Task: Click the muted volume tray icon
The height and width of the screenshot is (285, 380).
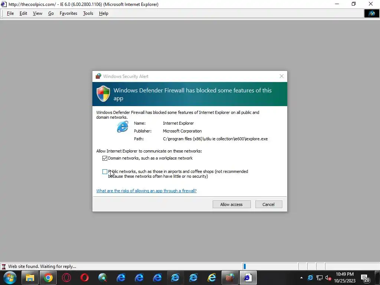Action: (x=328, y=278)
